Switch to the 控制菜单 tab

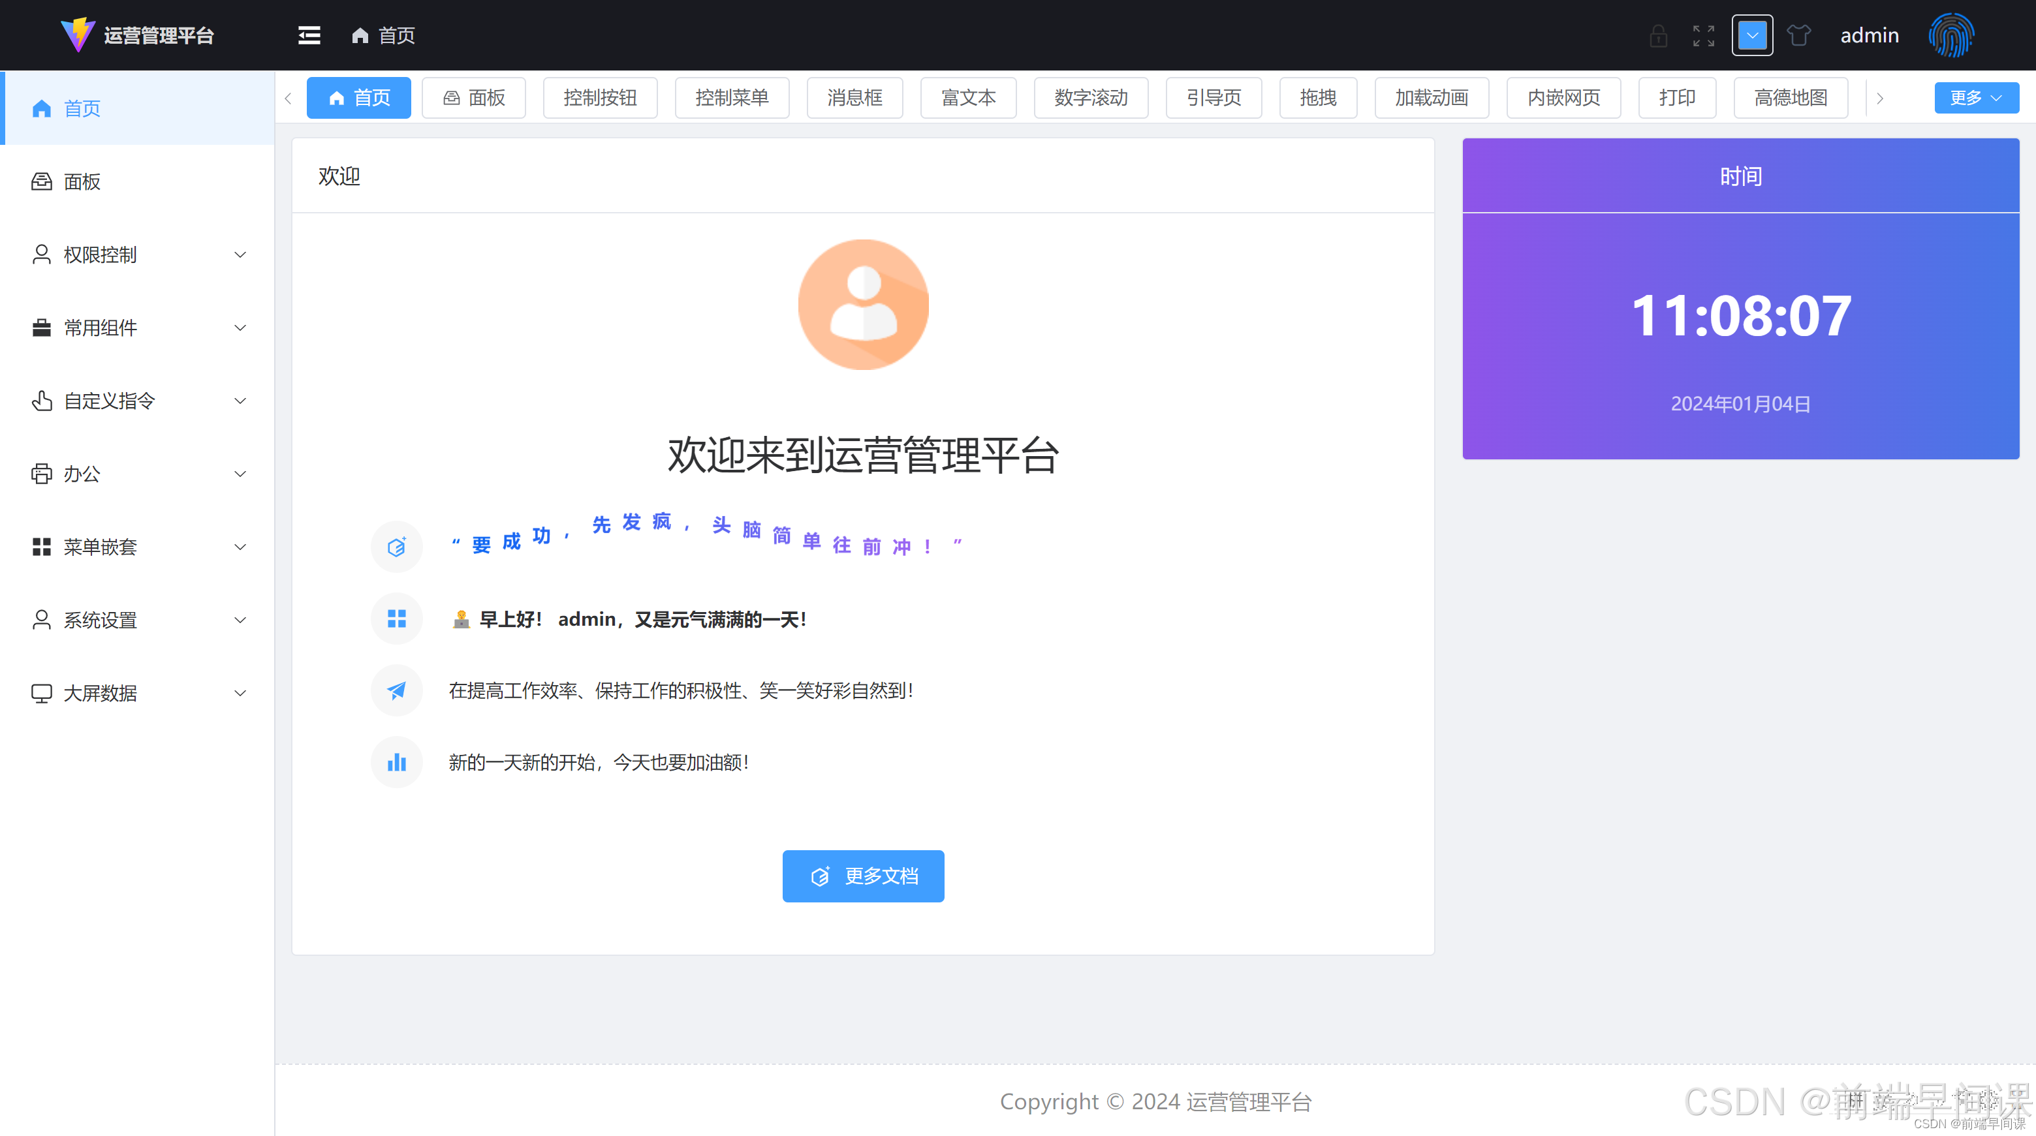pyautogui.click(x=732, y=98)
